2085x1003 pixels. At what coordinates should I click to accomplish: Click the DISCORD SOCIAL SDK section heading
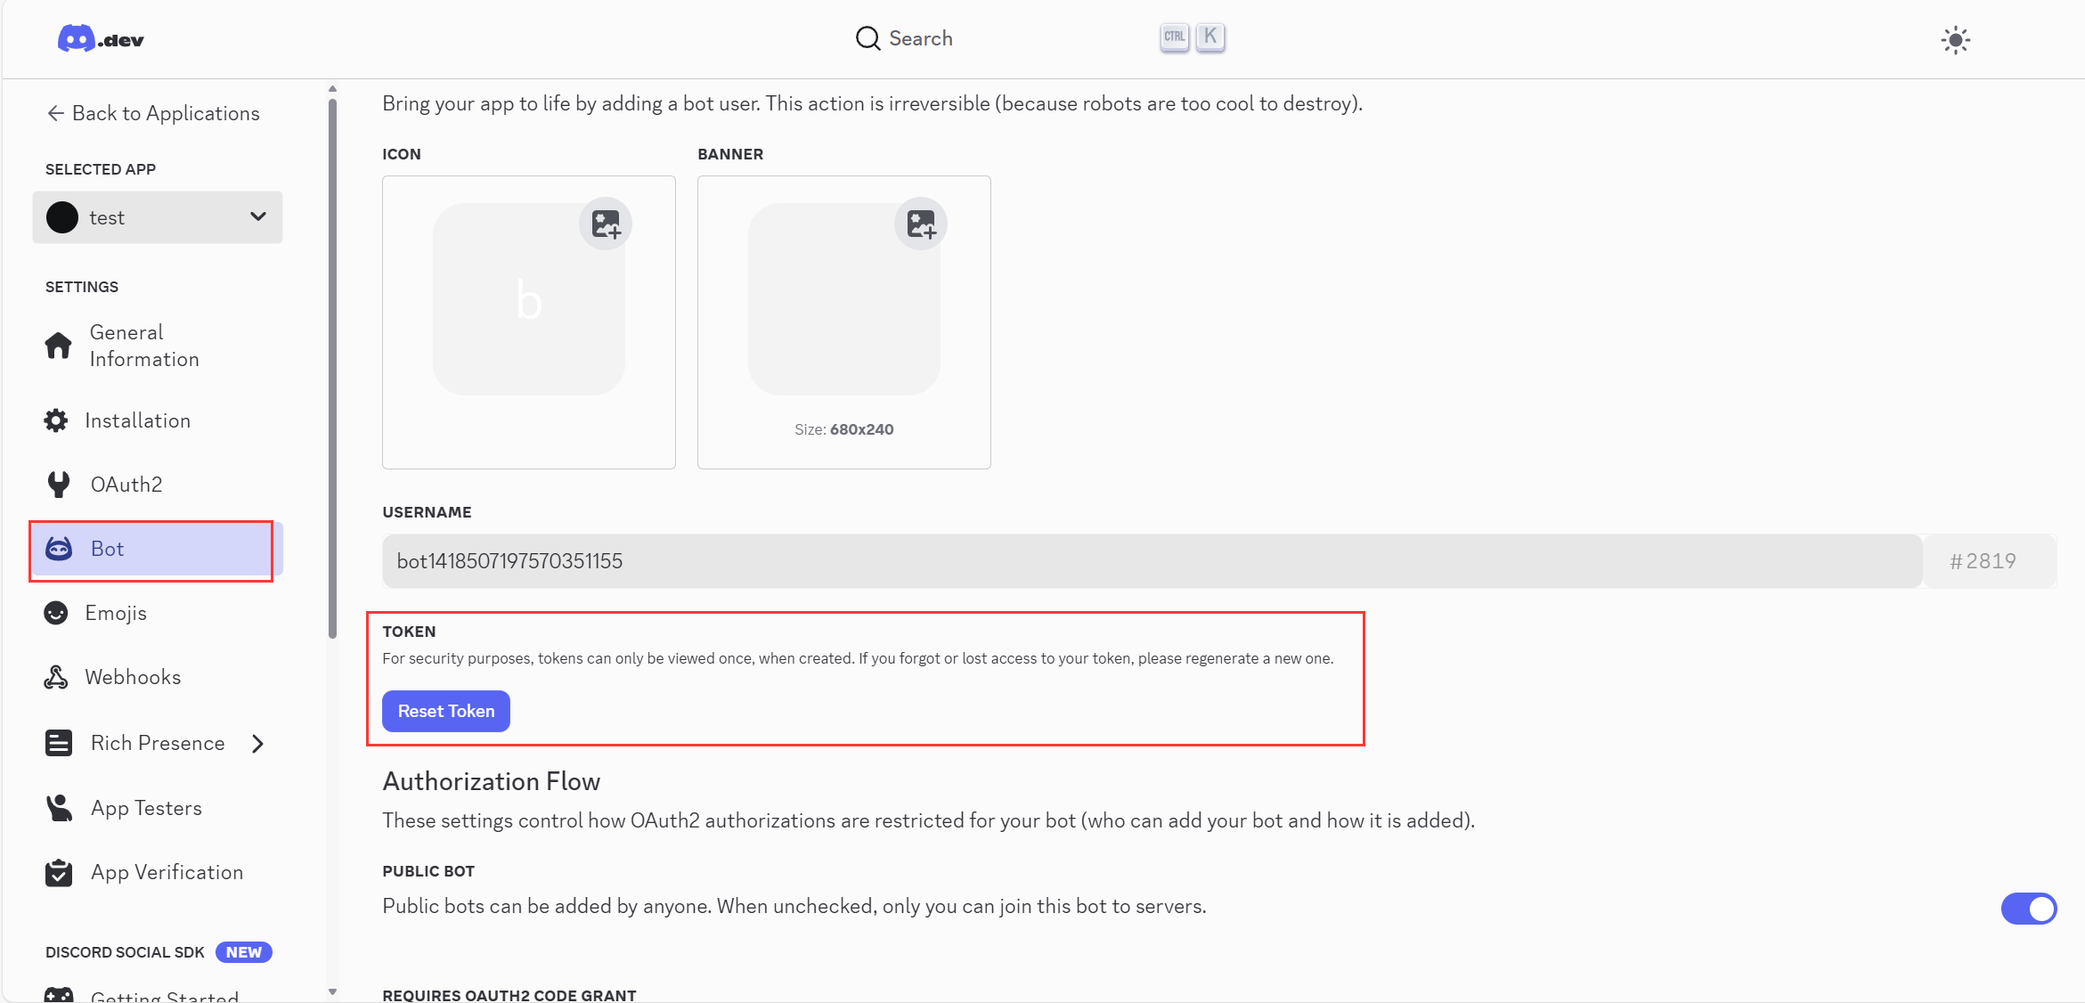pyautogui.click(x=125, y=952)
